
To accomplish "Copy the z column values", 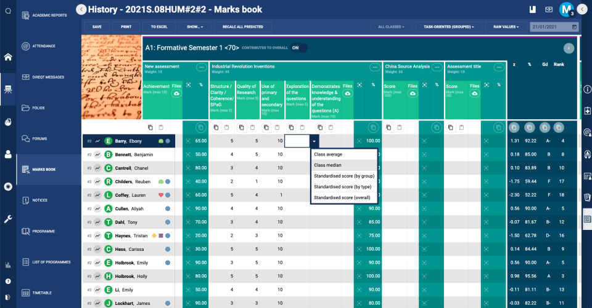I will pos(514,127).
